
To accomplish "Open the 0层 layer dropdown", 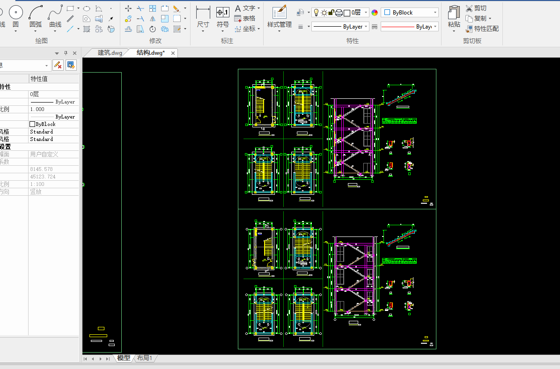I will (x=366, y=13).
